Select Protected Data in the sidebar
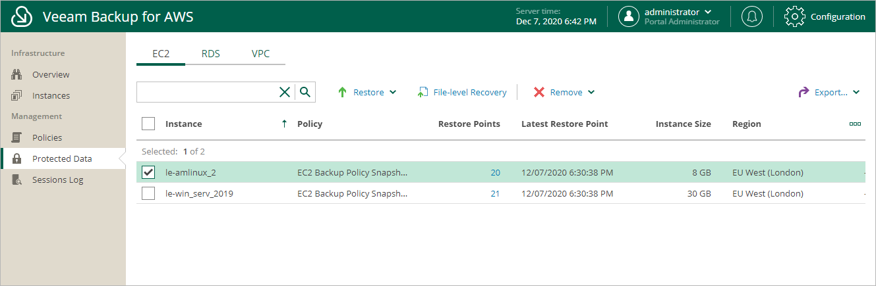 (63, 159)
